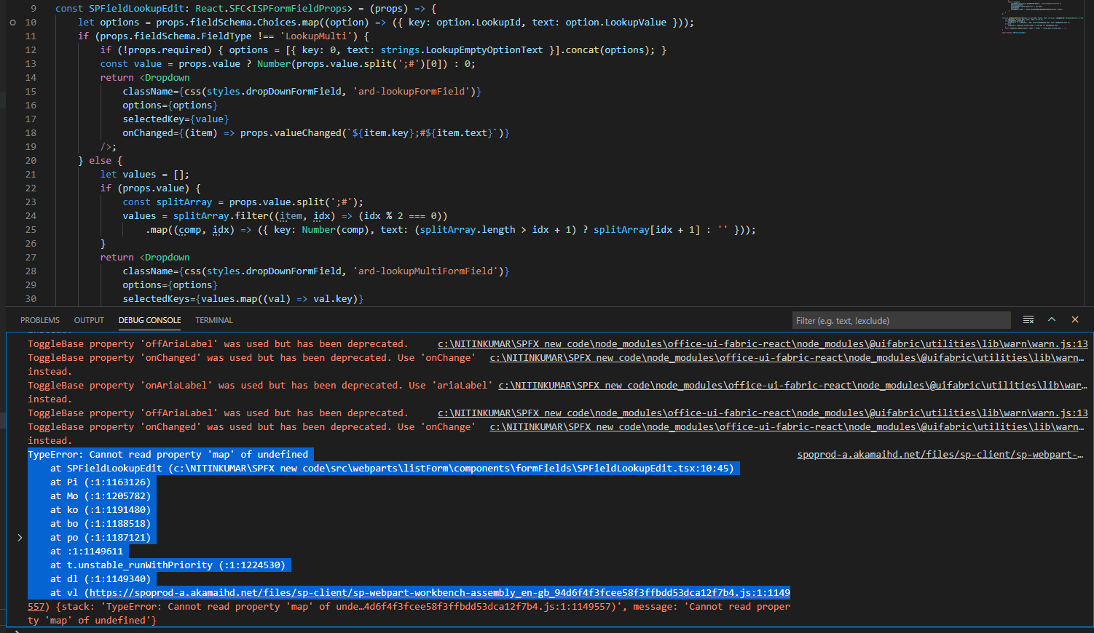Maximize the panel using the chevron icon
Viewport: 1094px width, 633px height.
click(x=1052, y=320)
